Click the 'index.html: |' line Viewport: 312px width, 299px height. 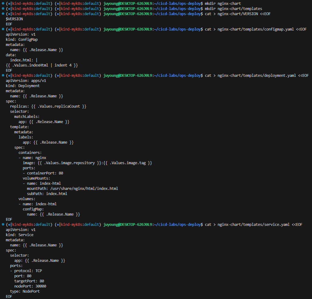click(24, 60)
